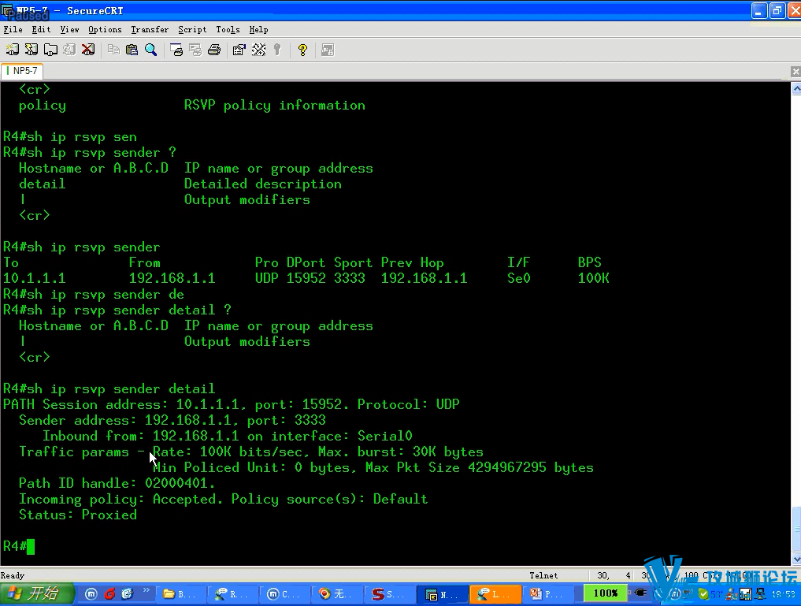Click the Print printer icon
The width and height of the screenshot is (801, 606).
[213, 50]
